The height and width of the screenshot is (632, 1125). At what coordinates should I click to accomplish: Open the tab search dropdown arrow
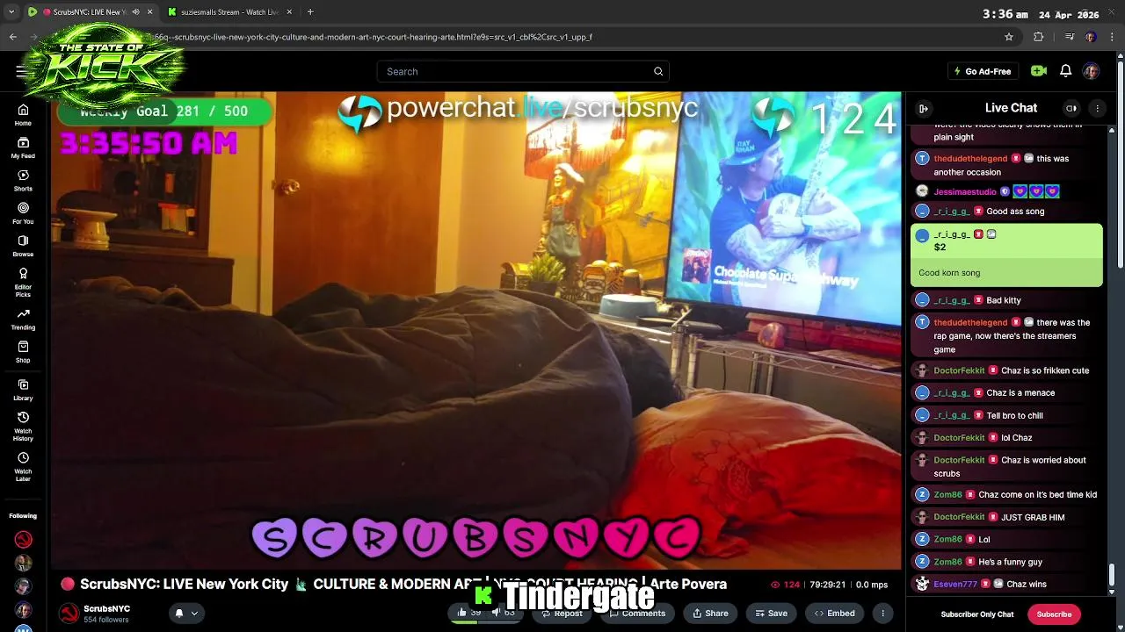(x=11, y=12)
